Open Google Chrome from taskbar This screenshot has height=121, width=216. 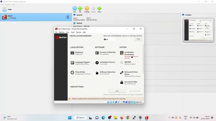click(x=128, y=118)
